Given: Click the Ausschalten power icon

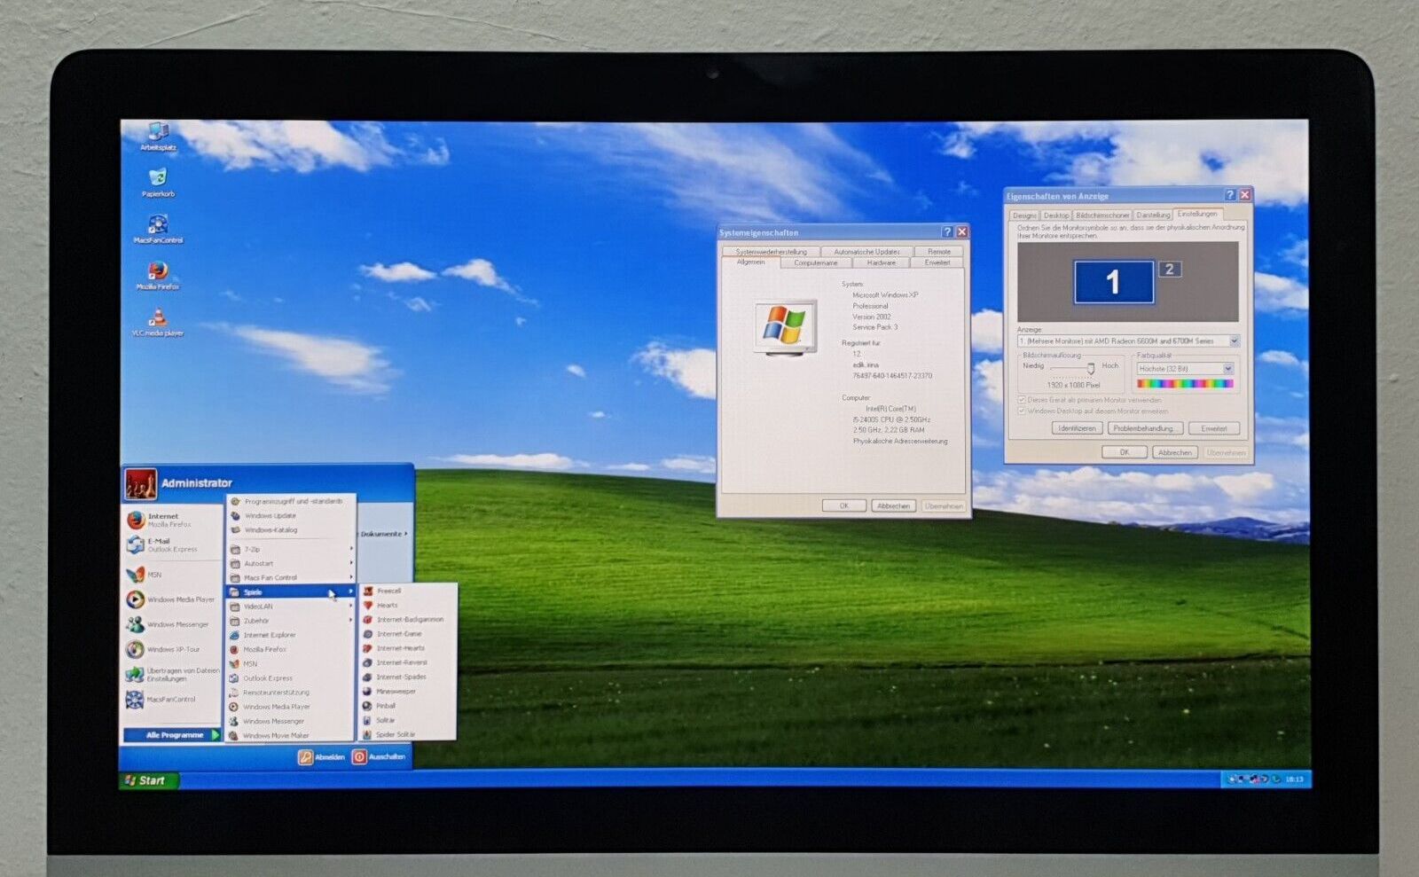Looking at the screenshot, I should [x=359, y=756].
